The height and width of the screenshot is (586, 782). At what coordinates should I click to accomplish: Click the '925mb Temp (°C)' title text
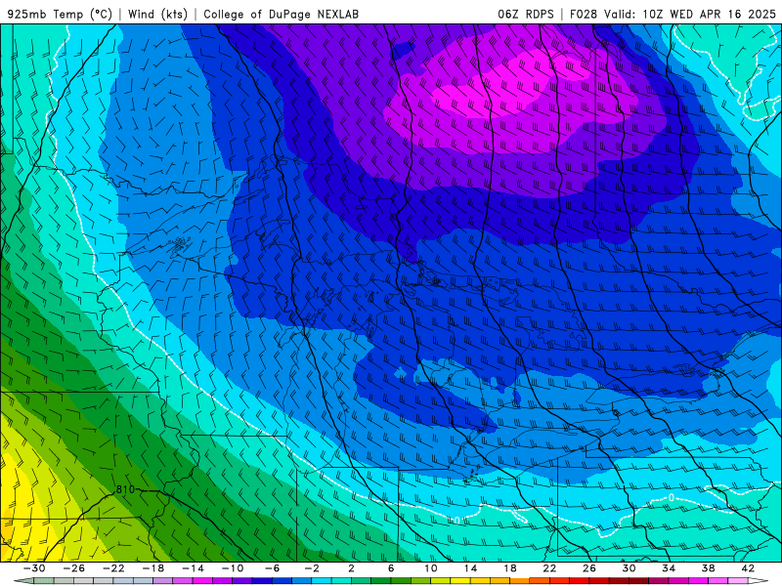(x=60, y=14)
